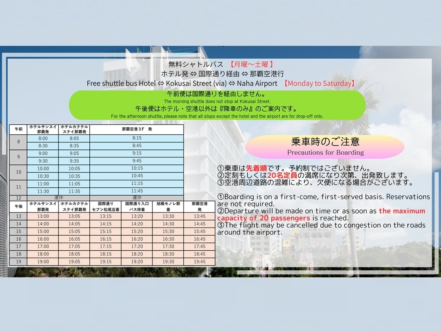Click the 9:45 airport time cell
Image resolution: width=441 pixels, height=331 pixels.
pyautogui.click(x=137, y=161)
